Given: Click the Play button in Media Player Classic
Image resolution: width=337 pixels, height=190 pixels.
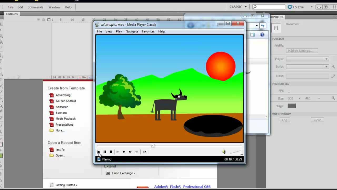Looking at the screenshot, I should (98, 152).
